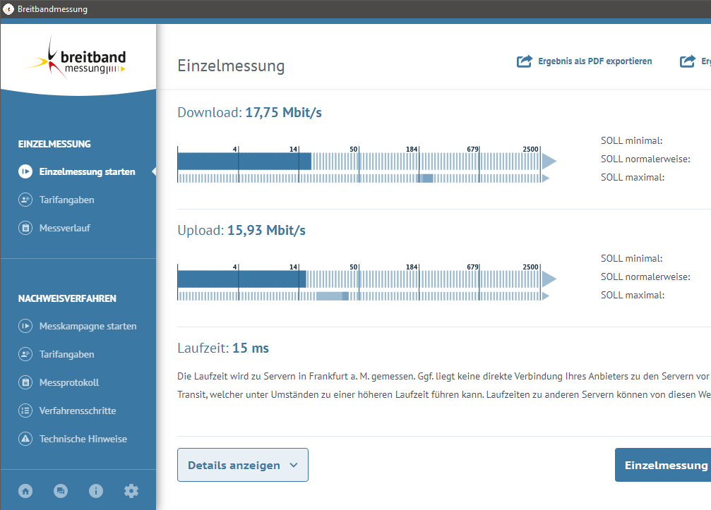Click the info icon in sidebar footer

(x=96, y=491)
